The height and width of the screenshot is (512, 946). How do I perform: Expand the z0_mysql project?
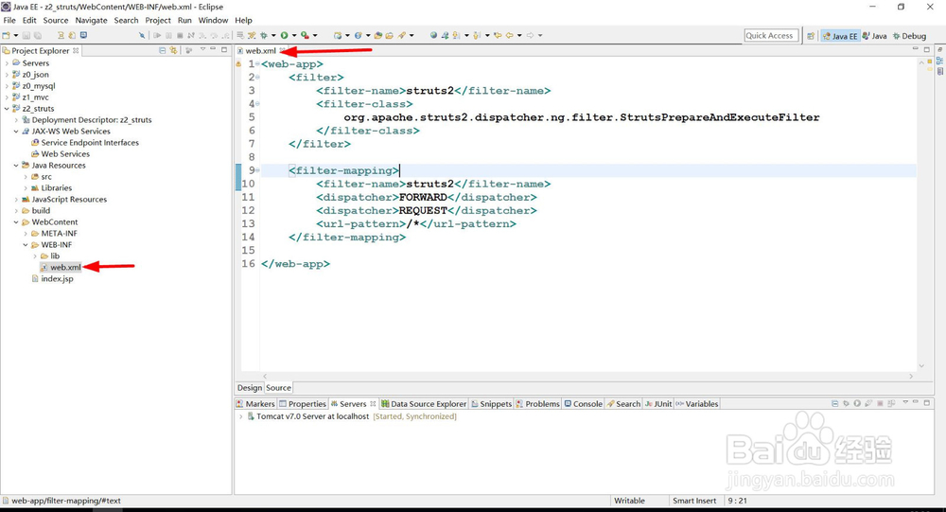(7, 86)
